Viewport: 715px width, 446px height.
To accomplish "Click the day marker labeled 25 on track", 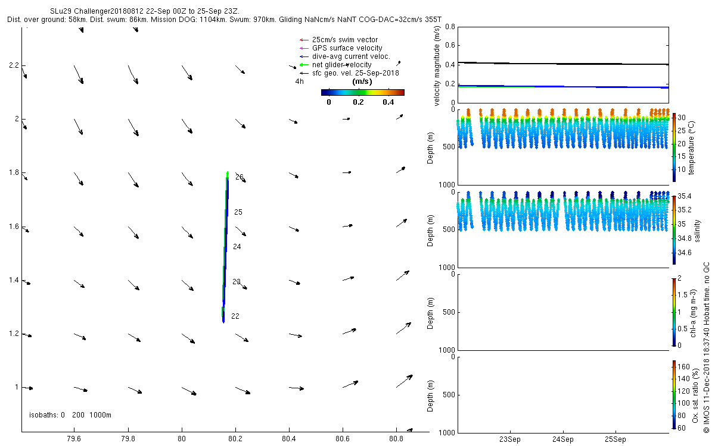I will pyautogui.click(x=238, y=212).
